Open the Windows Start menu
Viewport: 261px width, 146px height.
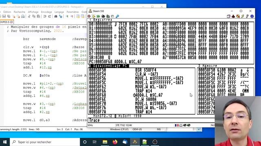coord(5,142)
